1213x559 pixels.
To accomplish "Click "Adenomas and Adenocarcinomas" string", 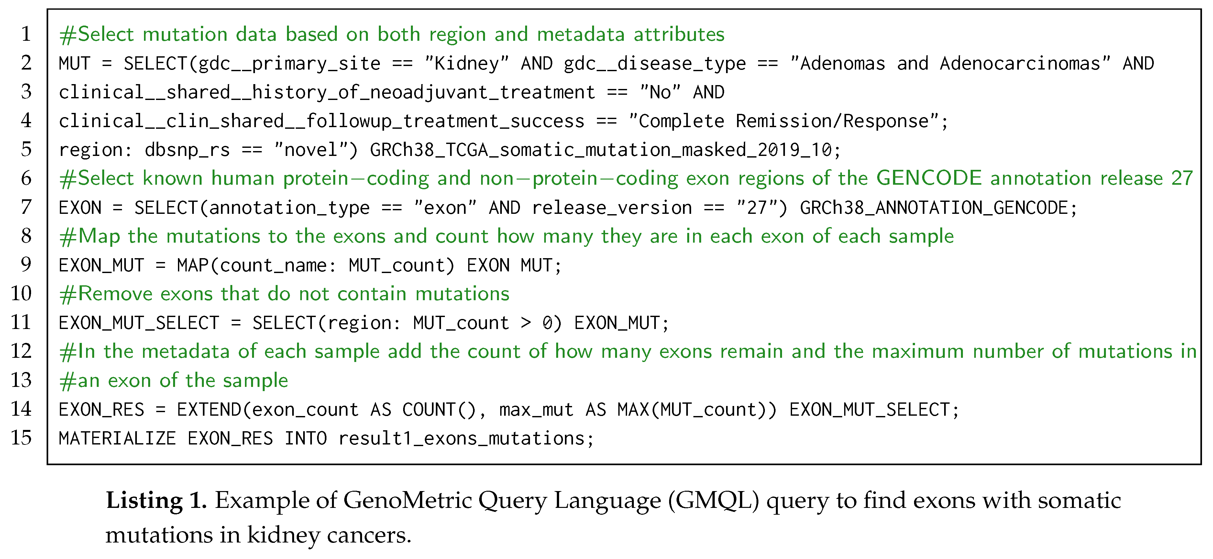I will coord(950,64).
